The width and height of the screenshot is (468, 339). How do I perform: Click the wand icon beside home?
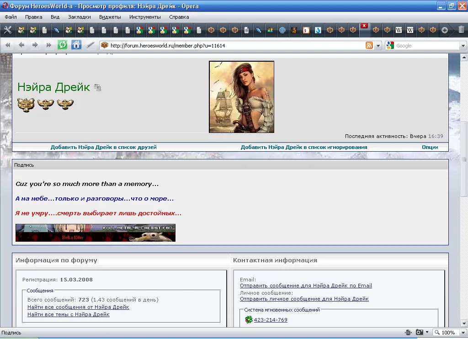click(90, 45)
